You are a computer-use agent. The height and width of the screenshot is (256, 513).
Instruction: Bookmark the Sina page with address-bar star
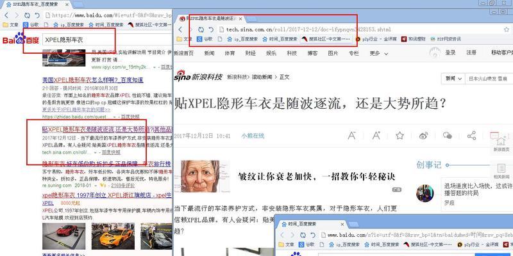[507, 29]
